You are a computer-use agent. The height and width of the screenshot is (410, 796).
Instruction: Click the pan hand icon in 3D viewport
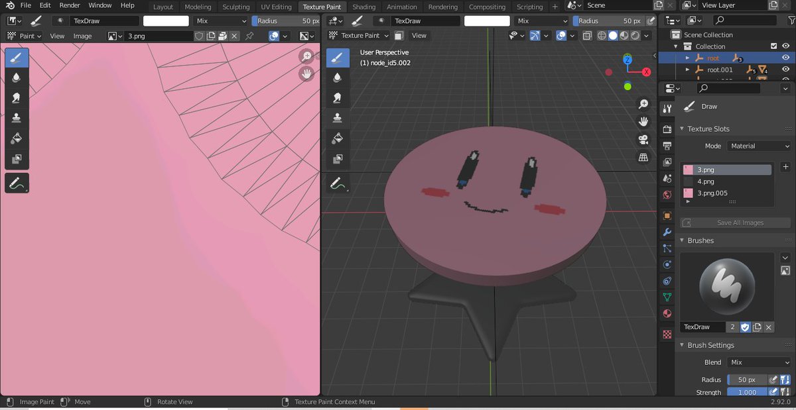tap(643, 122)
